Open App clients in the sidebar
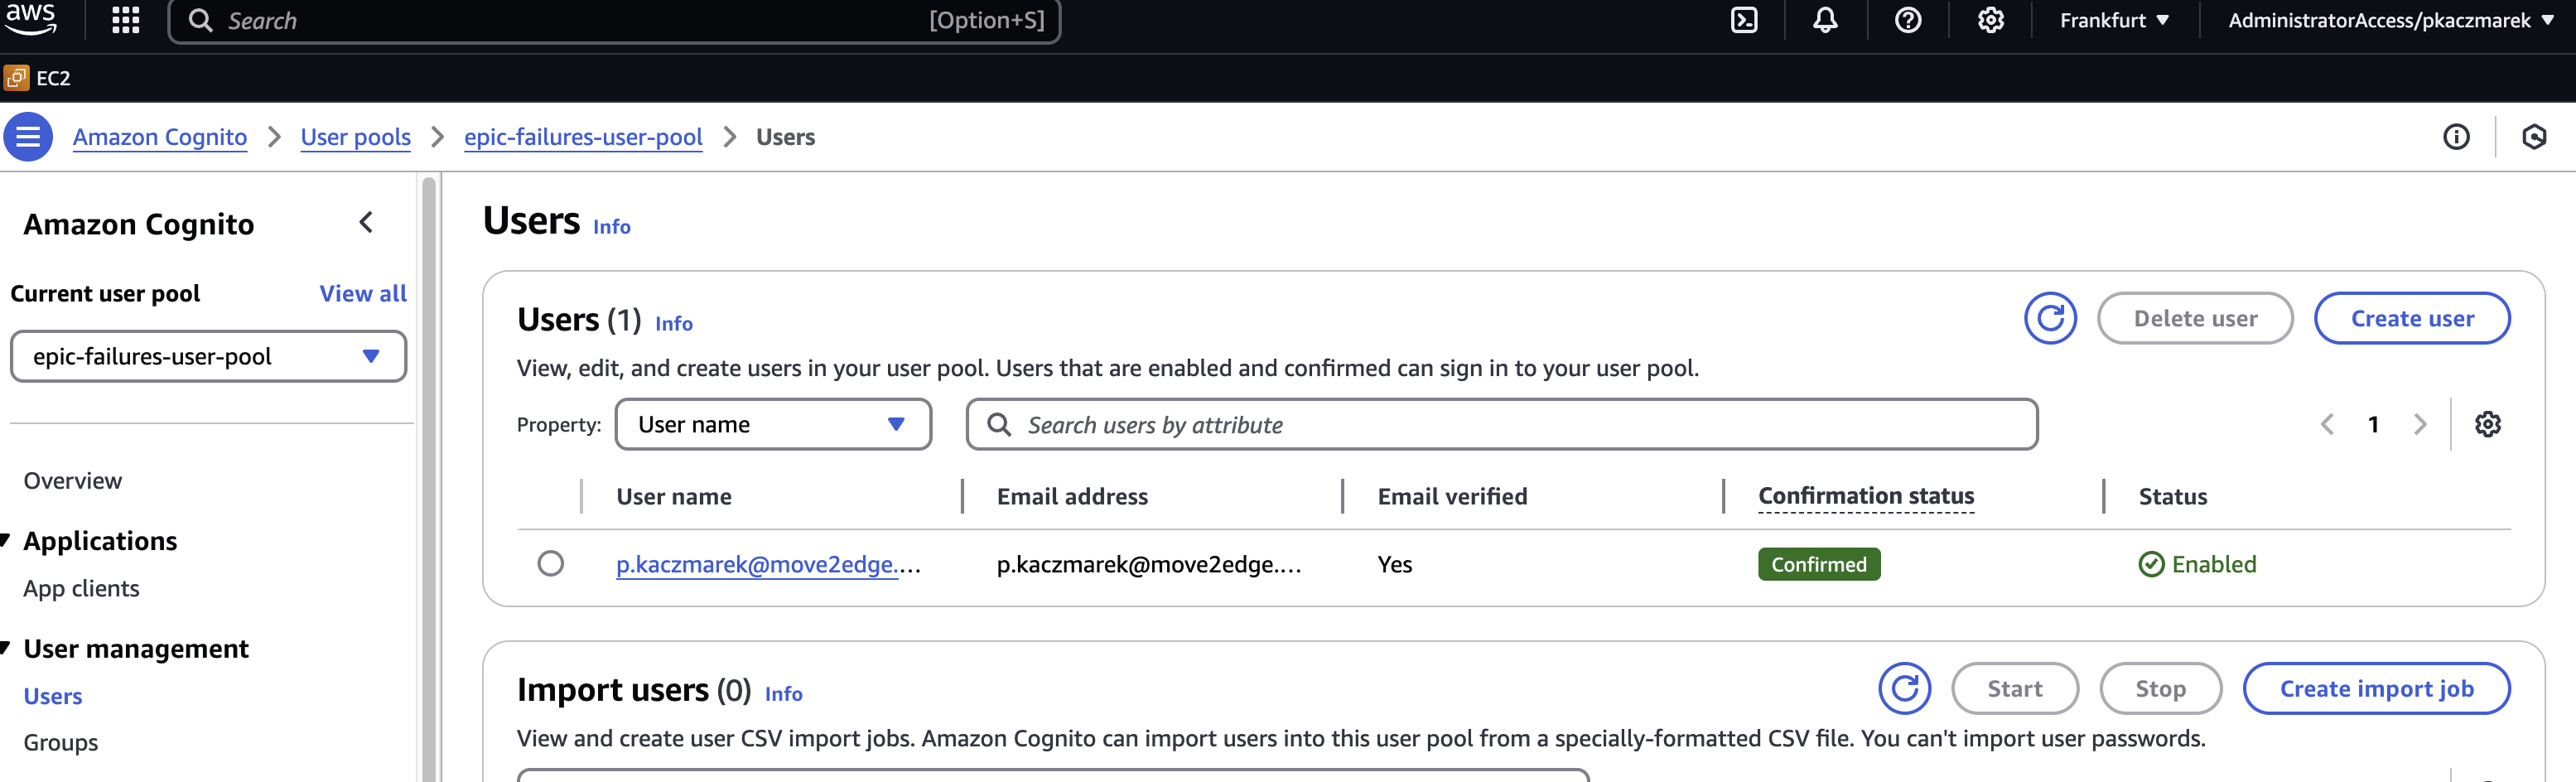The height and width of the screenshot is (782, 2576). pos(81,588)
